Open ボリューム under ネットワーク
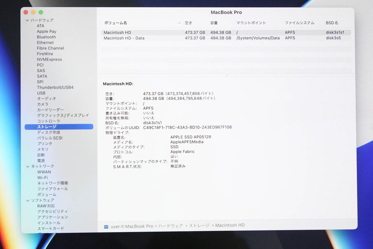This screenshot has height=249, width=373. (x=47, y=195)
